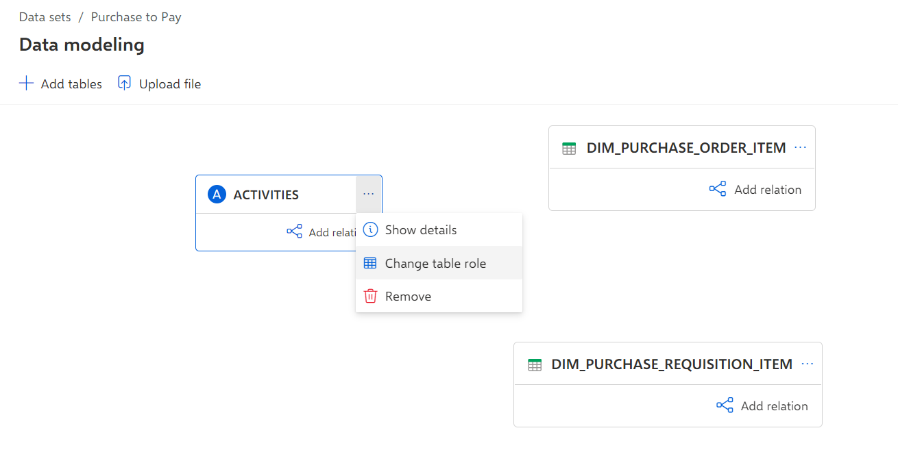
Task: Add relation to DIM_PURCHASE_ORDER_ITEM table
Action: coord(755,190)
